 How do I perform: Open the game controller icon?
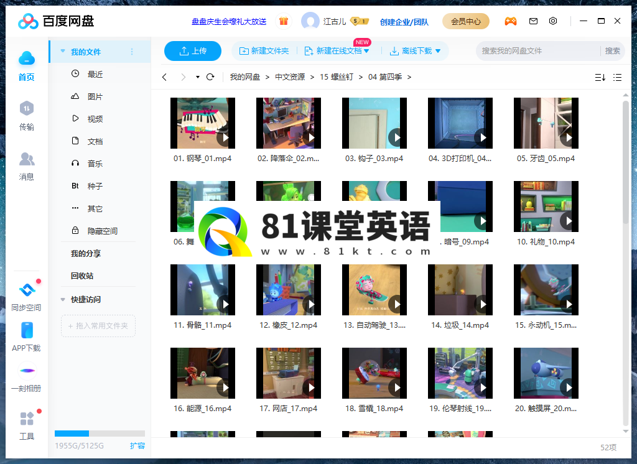511,21
